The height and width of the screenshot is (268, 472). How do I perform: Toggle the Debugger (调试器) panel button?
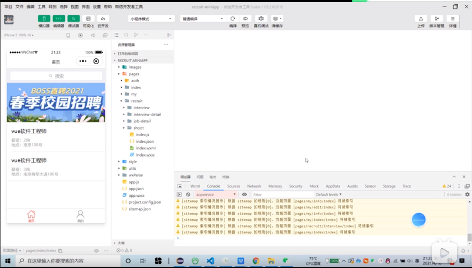click(x=74, y=18)
